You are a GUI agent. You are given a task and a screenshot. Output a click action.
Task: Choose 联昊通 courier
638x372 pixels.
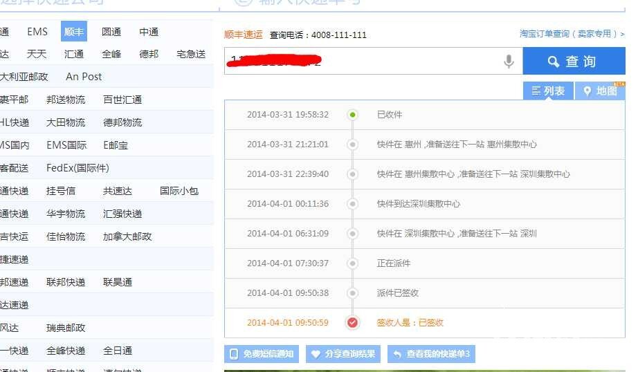coord(118,281)
